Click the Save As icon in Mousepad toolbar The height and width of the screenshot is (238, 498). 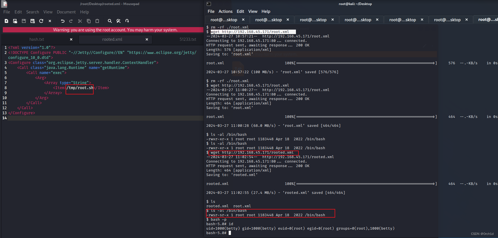tap(33, 21)
